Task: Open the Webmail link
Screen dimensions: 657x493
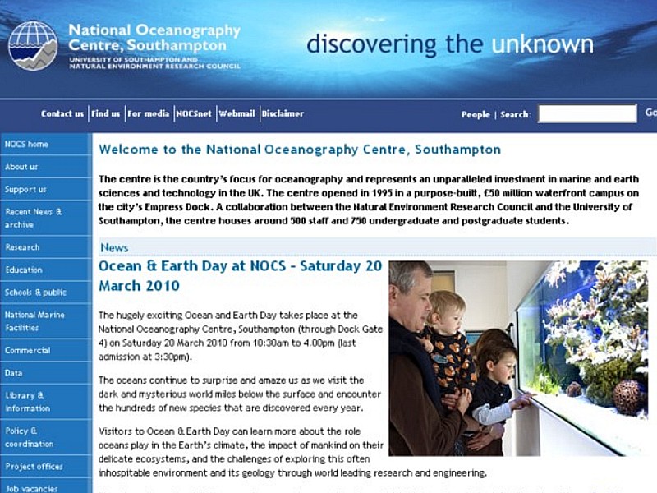Action: tap(237, 113)
